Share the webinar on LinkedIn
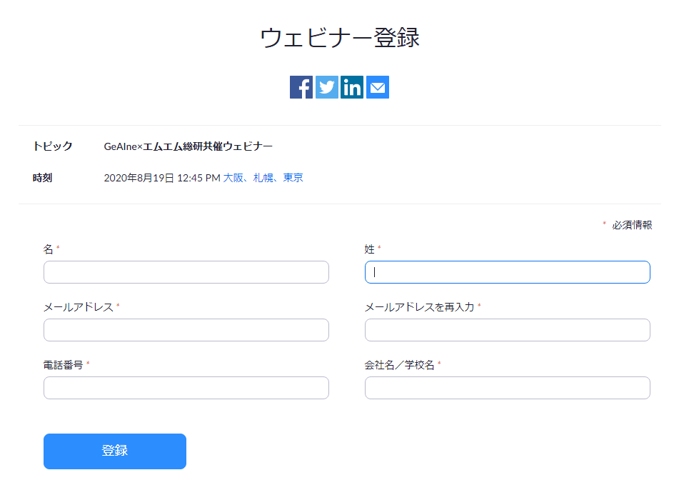 click(352, 86)
